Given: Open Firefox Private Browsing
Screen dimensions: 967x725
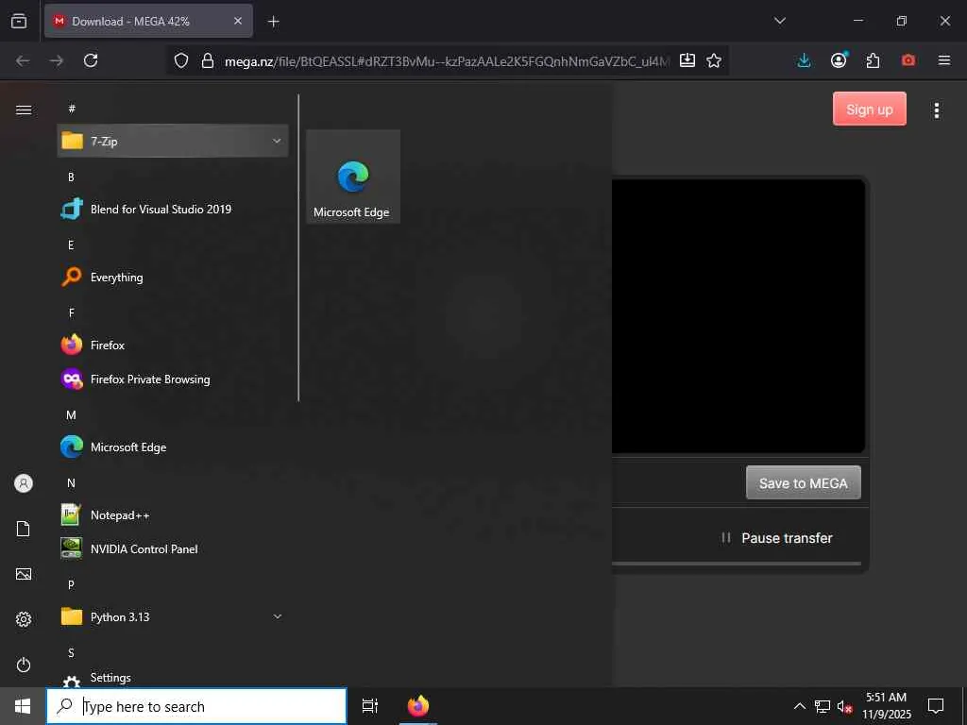Looking at the screenshot, I should pyautogui.click(x=173, y=379).
